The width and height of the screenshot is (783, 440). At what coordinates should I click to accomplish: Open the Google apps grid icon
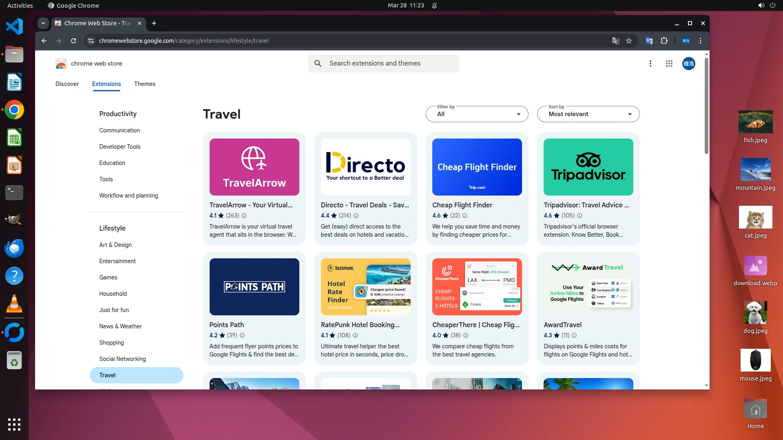669,64
